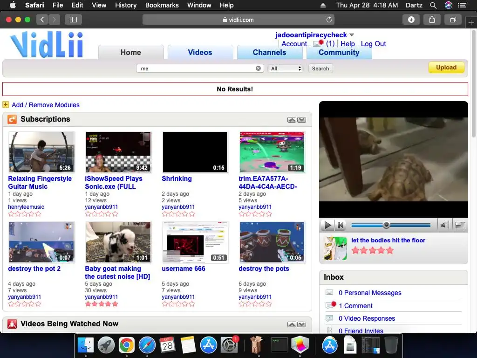Open 0 Video Responses link
Image resolution: width=477 pixels, height=358 pixels.
coord(367,318)
